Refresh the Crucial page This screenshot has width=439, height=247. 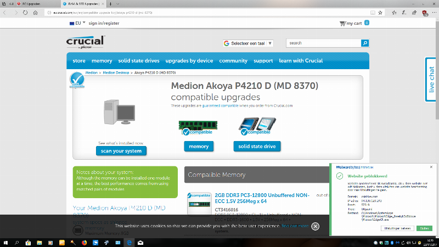tap(25, 13)
